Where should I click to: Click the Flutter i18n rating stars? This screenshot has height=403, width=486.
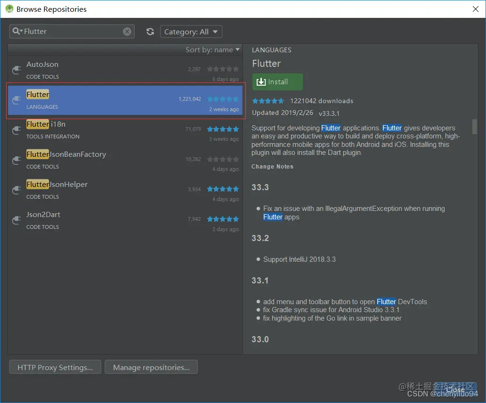(x=223, y=129)
